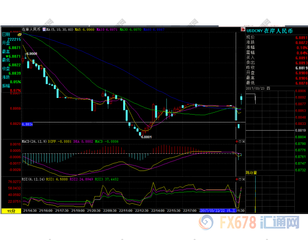Select the magenta MA10 line label
This screenshot has height=240, width=308.
tap(107, 29)
